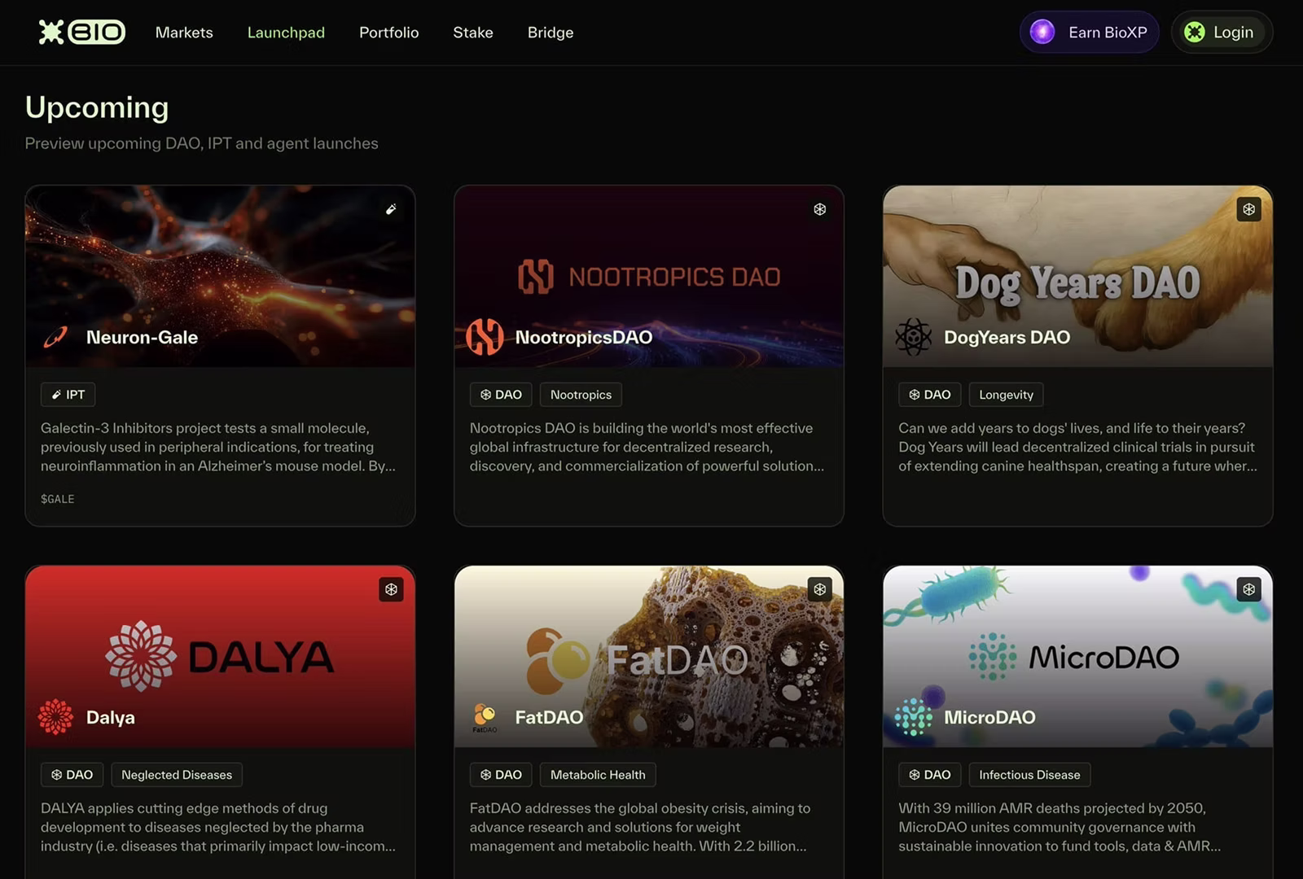1303x879 pixels.
Task: Click the Upcoming section heading
Action: click(97, 107)
